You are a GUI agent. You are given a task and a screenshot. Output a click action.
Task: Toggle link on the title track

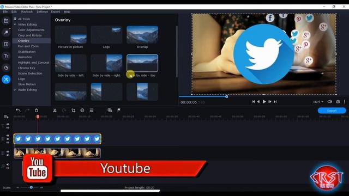(x=8, y=128)
